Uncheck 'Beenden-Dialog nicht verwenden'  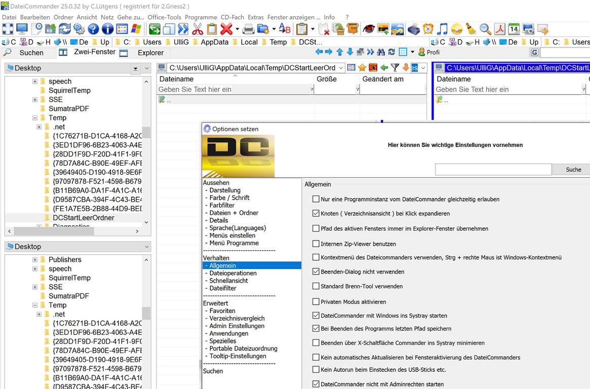[316, 271]
